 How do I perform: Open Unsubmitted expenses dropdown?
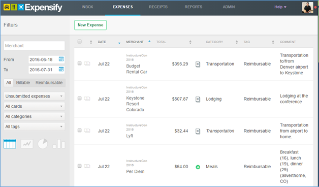[34, 96]
